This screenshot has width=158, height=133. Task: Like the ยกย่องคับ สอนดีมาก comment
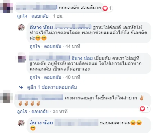22,16
